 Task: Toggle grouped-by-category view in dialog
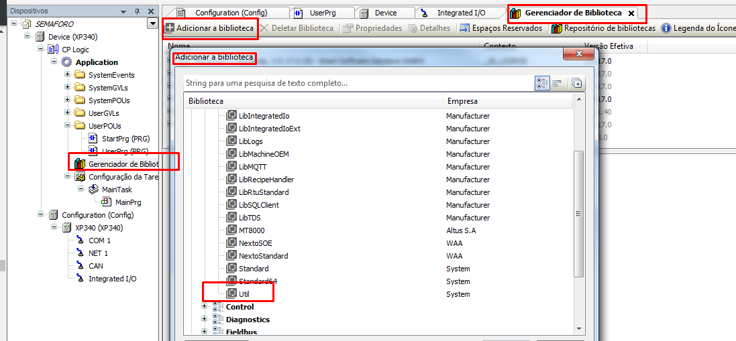coord(542,83)
